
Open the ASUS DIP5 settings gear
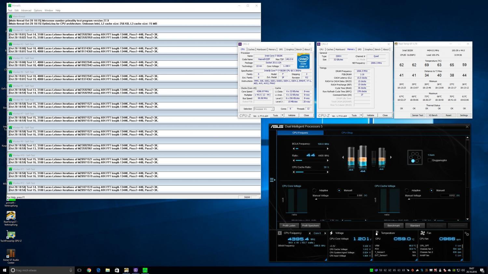[467, 234]
